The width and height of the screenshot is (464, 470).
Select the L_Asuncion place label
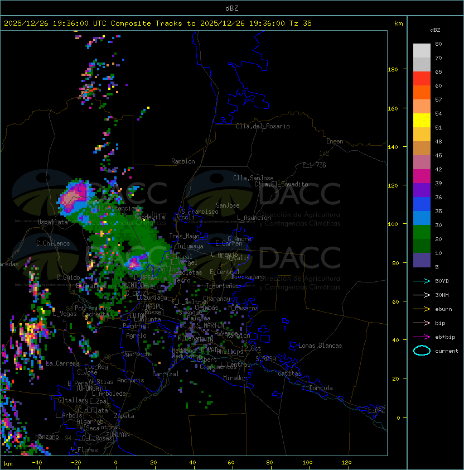[x=254, y=218]
